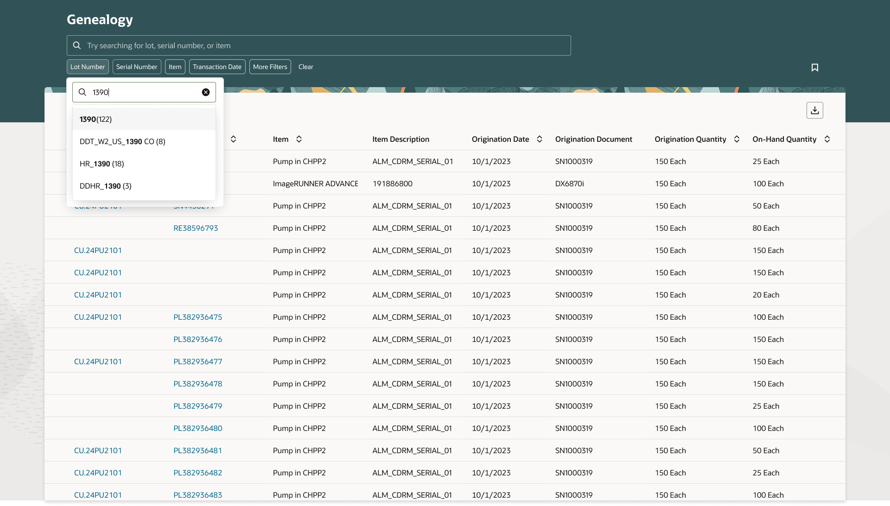Image resolution: width=890 pixels, height=506 pixels.
Task: Open serial number PL382936475 link
Action: [197, 317]
